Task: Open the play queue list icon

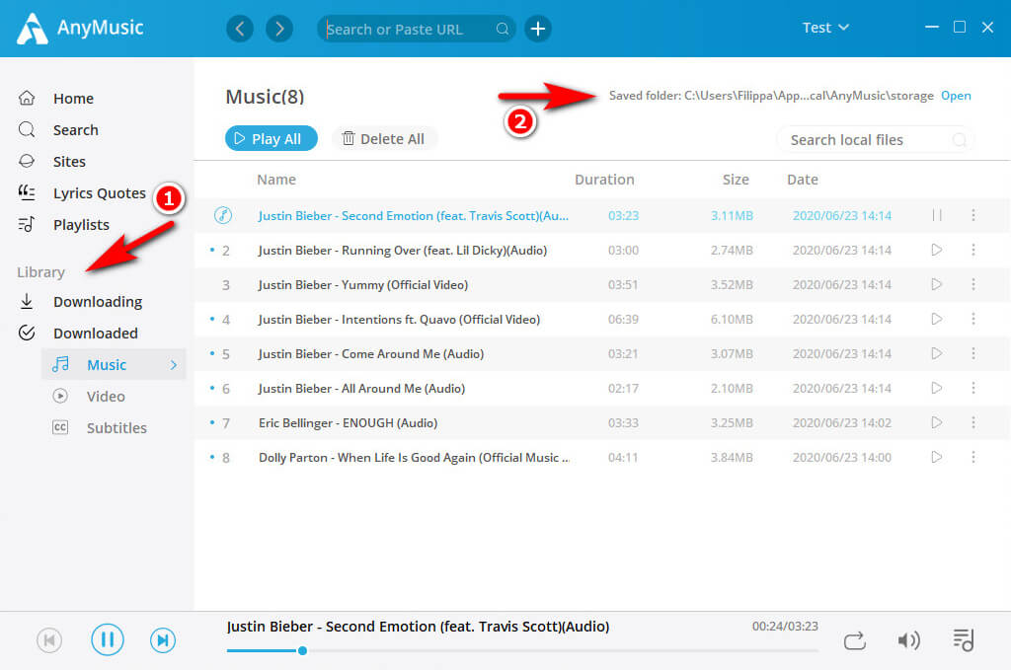Action: pos(964,639)
